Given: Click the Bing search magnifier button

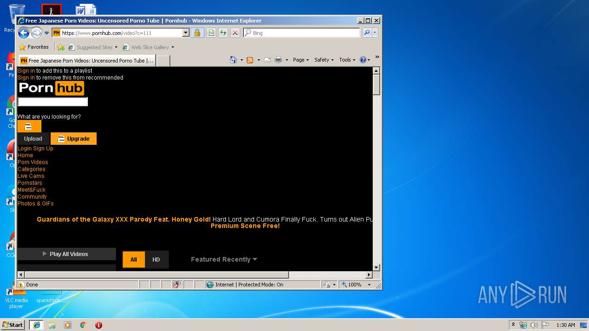Looking at the screenshot, I should (x=366, y=33).
